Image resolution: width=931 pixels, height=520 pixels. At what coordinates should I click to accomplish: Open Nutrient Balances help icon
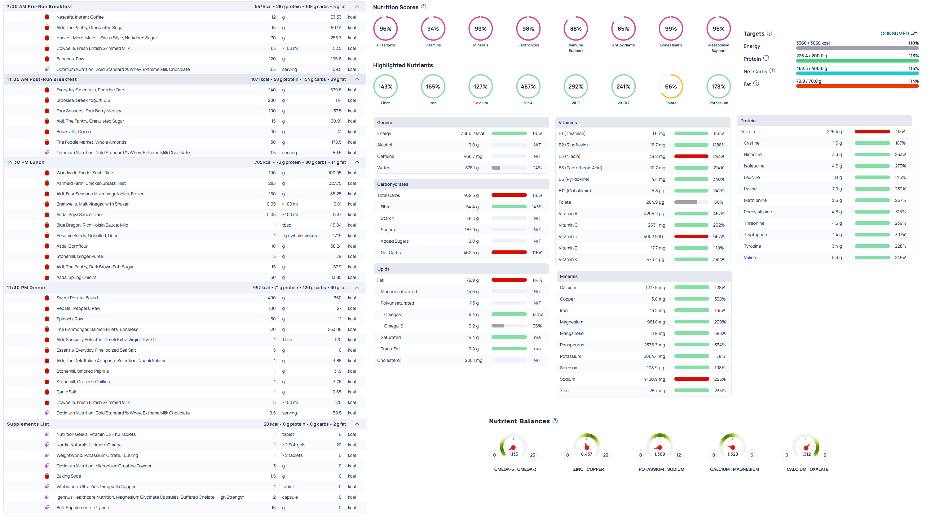[x=555, y=421]
